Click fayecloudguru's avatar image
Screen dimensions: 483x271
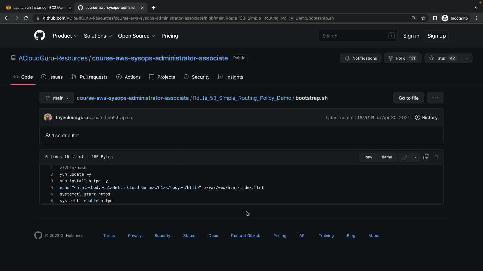point(48,117)
